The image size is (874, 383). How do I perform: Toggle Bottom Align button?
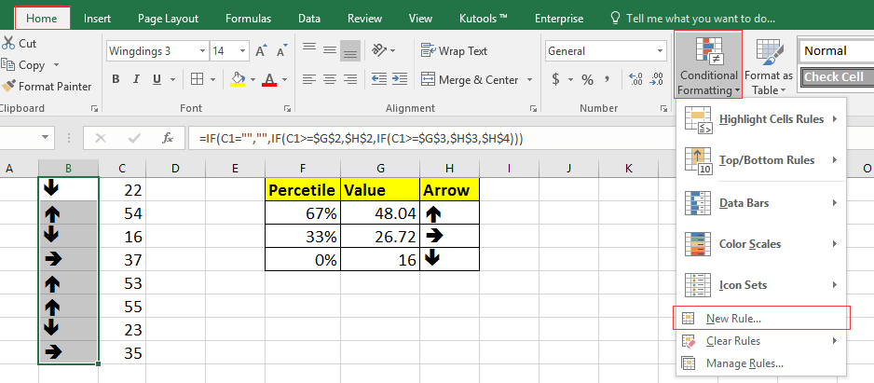pos(350,50)
